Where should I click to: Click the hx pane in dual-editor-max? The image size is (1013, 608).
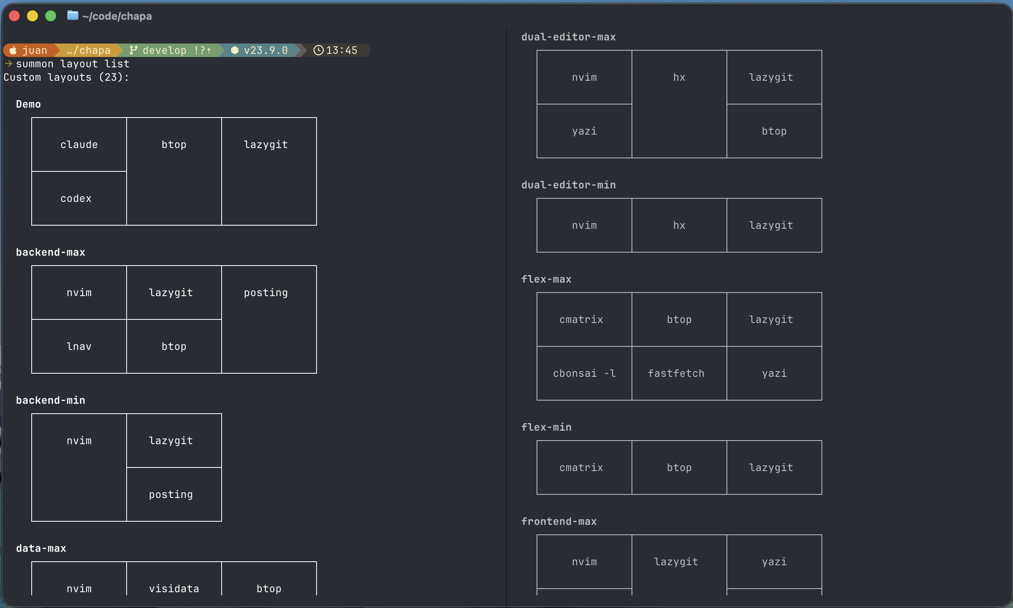point(679,104)
